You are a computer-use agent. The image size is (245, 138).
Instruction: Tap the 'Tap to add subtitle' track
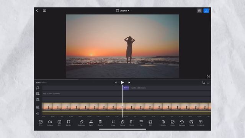[51, 94]
